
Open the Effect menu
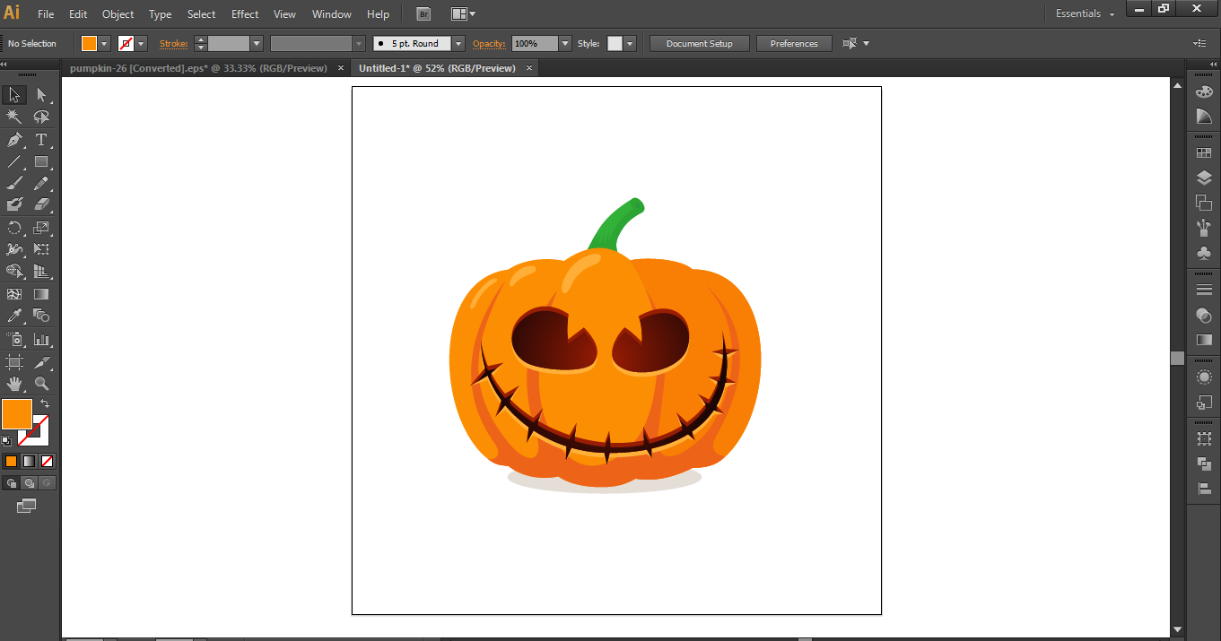coord(245,14)
